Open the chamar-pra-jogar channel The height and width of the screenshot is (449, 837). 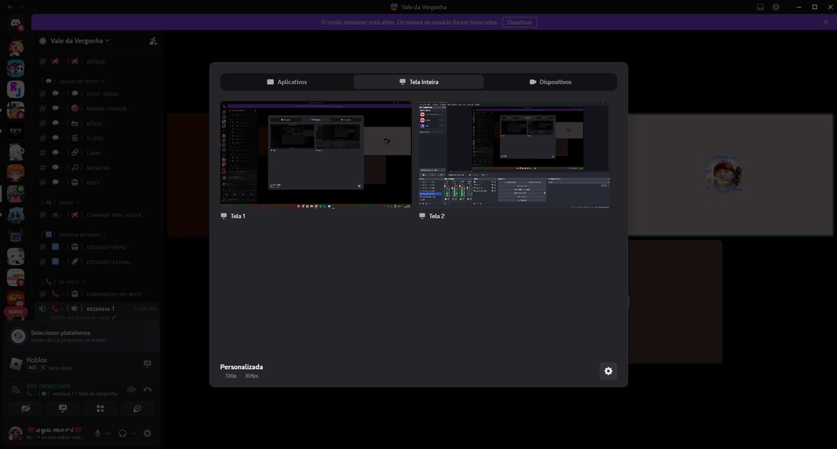99,215
